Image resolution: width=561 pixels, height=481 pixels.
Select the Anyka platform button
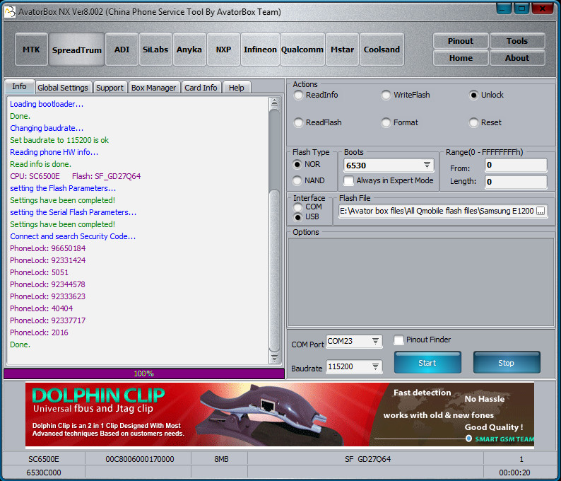coord(189,50)
